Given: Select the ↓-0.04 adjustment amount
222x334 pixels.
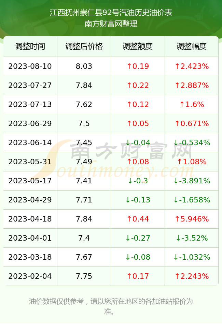Looking at the screenshot, I should pos(138,142).
